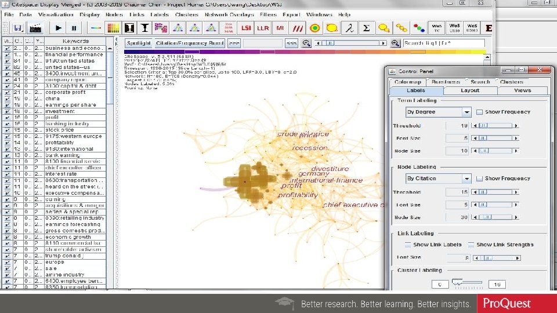Open the colored grid palette icon
Viewport: 557px width, 313px height.
click(113, 28)
